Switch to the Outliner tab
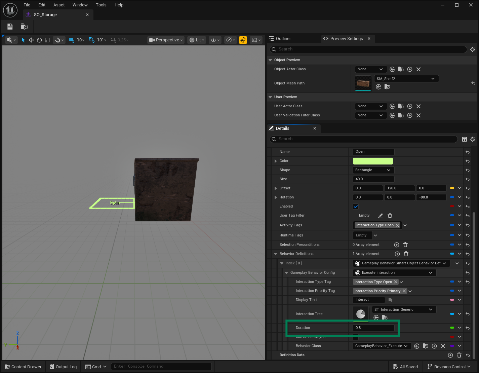The height and width of the screenshot is (373, 479). 283,39
